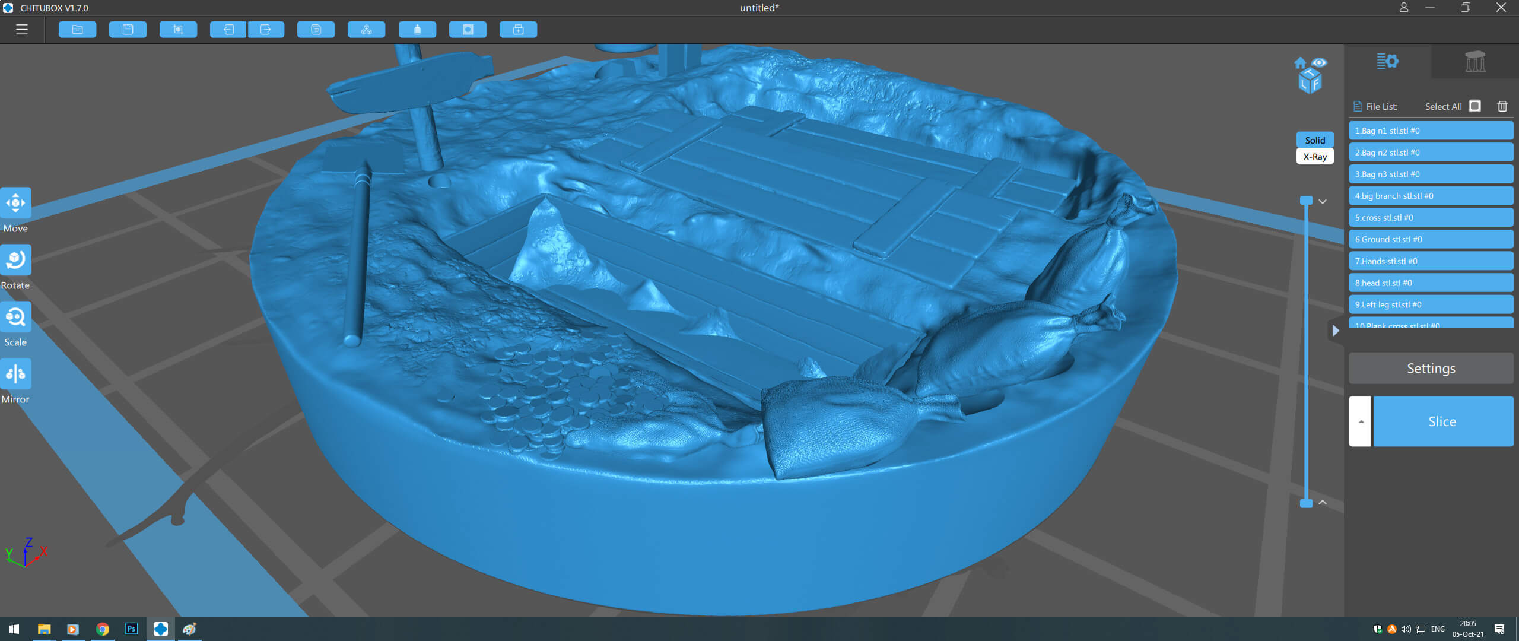Click the Undo arrow toolbar icon
1519x641 pixels.
pos(228,30)
